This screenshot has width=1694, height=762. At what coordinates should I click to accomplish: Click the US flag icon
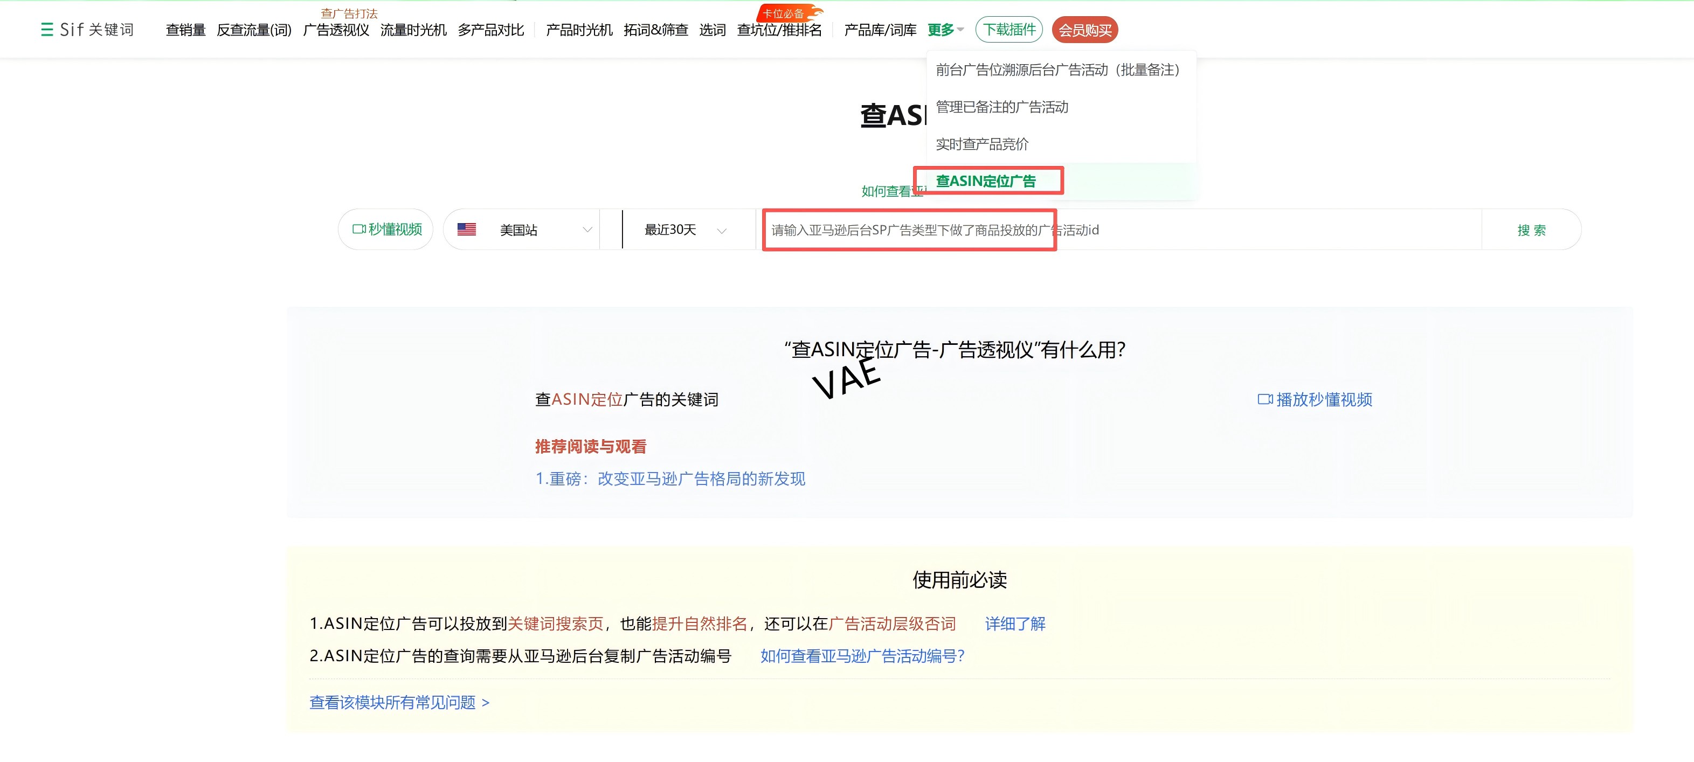tap(466, 230)
